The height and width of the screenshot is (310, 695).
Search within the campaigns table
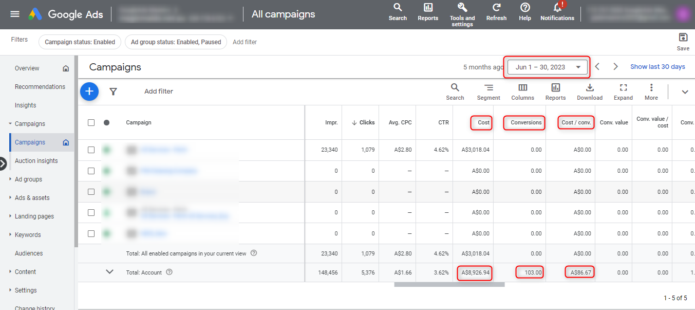coord(455,92)
